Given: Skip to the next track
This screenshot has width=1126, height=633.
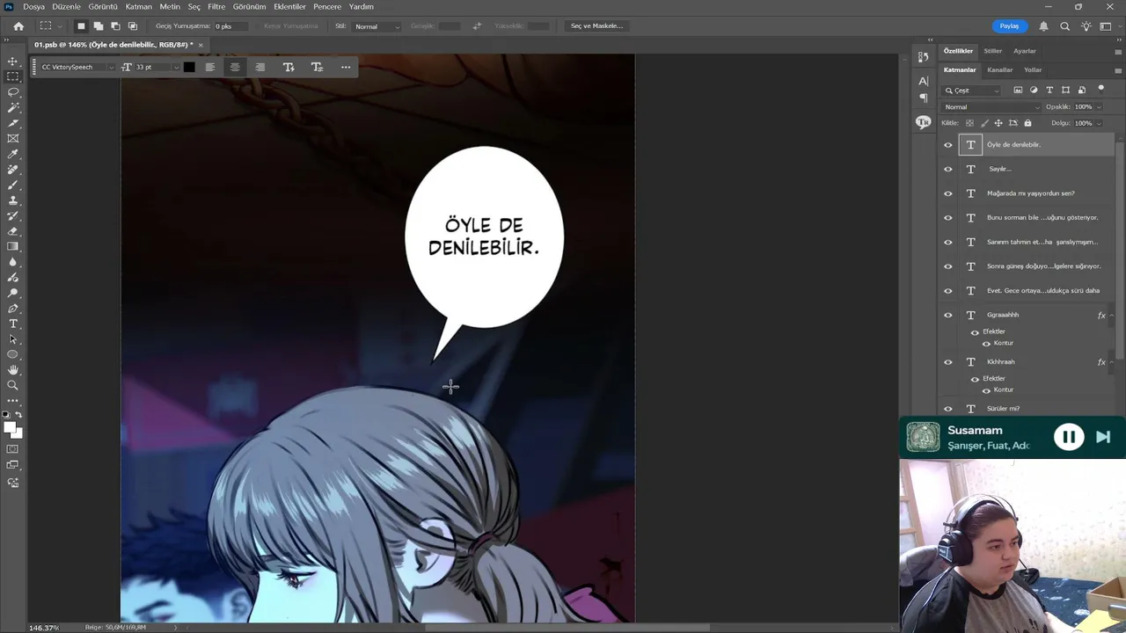Looking at the screenshot, I should pos(1103,437).
